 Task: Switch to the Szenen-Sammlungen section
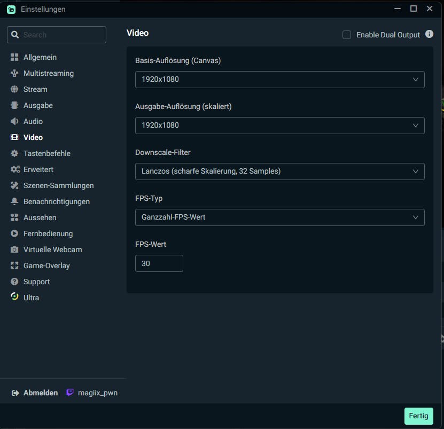(x=58, y=185)
